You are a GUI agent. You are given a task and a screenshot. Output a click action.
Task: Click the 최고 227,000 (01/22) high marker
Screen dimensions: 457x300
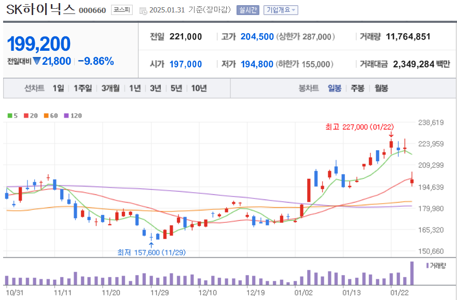click(359, 127)
